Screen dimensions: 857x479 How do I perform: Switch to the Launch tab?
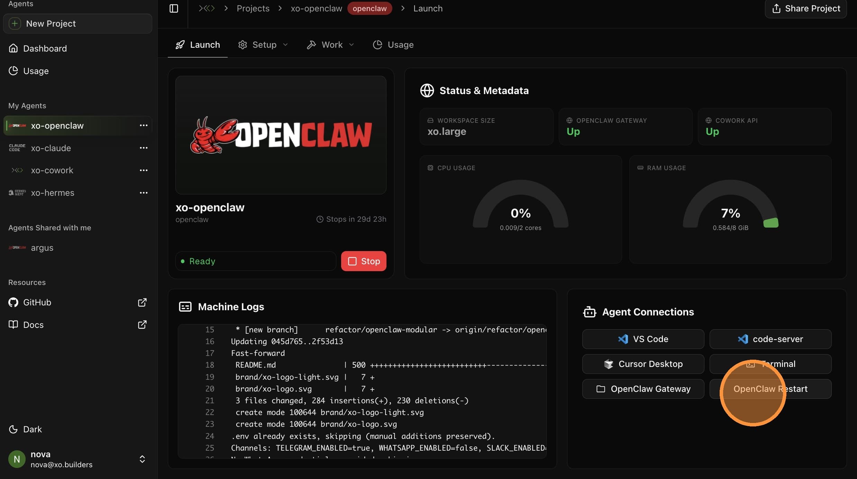[198, 45]
